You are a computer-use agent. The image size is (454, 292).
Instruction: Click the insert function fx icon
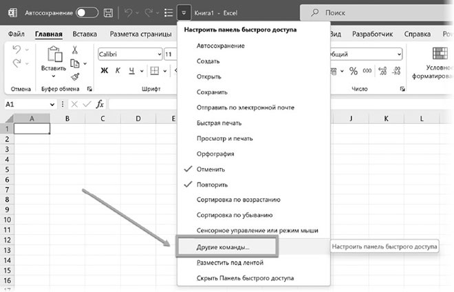(100, 104)
